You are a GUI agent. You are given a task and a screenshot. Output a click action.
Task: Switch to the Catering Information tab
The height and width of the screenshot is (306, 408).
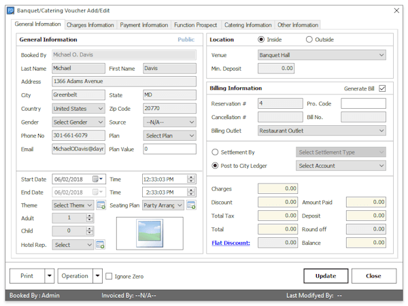click(x=248, y=25)
